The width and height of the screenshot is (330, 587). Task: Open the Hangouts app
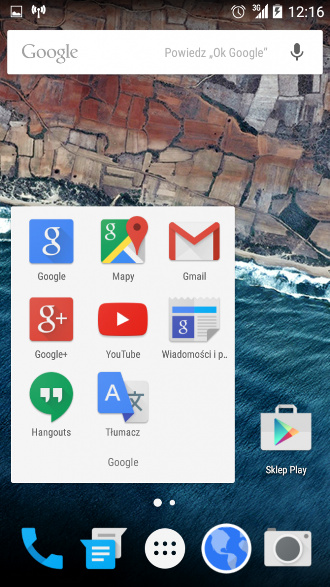tap(51, 397)
